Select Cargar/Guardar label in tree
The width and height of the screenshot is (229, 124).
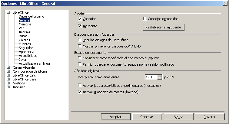(x=24, y=67)
